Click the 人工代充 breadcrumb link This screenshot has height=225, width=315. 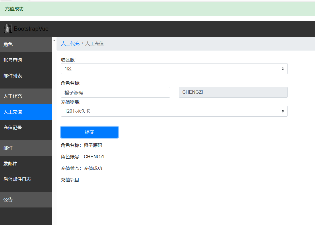(70, 44)
